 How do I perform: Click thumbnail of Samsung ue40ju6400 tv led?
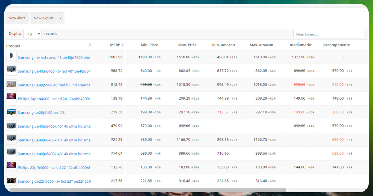click(x=11, y=70)
